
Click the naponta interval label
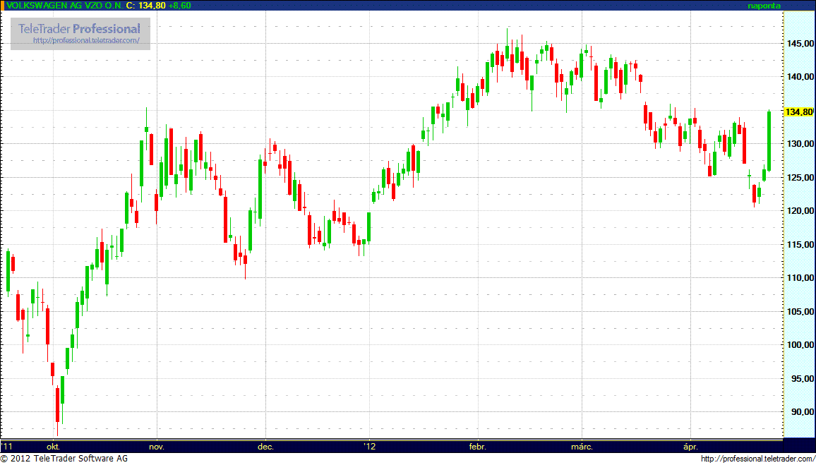click(x=765, y=6)
